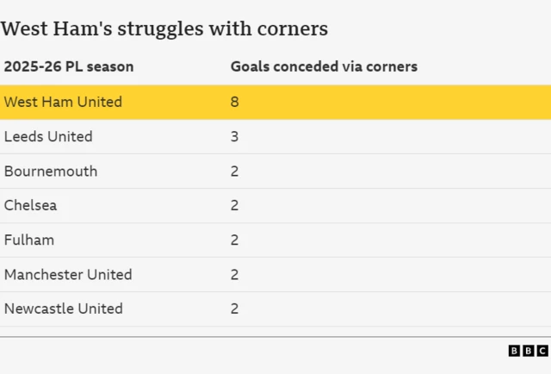
Task: Click Chelsea's goals conceded value
Action: coord(234,205)
